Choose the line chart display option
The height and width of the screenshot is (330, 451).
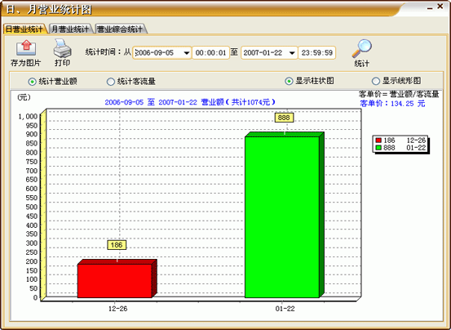point(376,81)
